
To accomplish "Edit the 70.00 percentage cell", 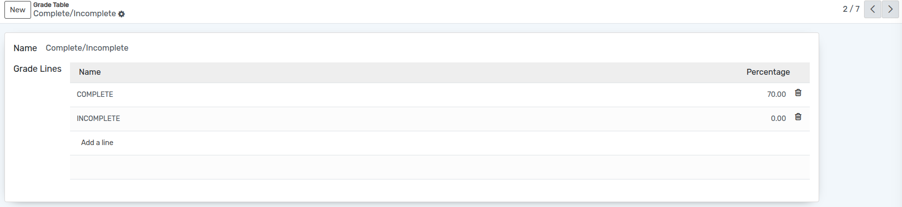I will 776,94.
